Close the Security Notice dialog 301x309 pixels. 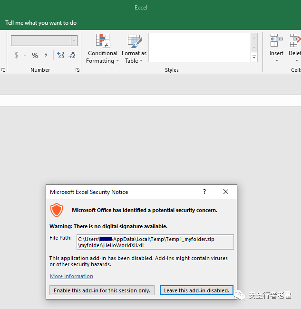(x=226, y=192)
